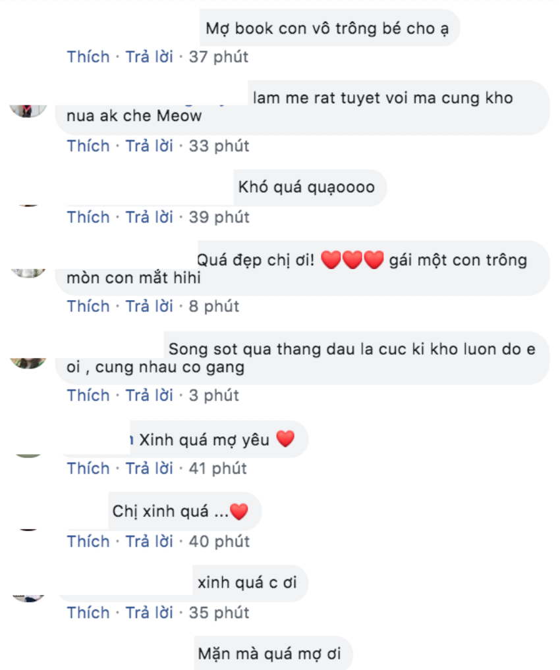Reply to the comment from 8 phút ago
This screenshot has height=670, width=560.
[x=149, y=307]
